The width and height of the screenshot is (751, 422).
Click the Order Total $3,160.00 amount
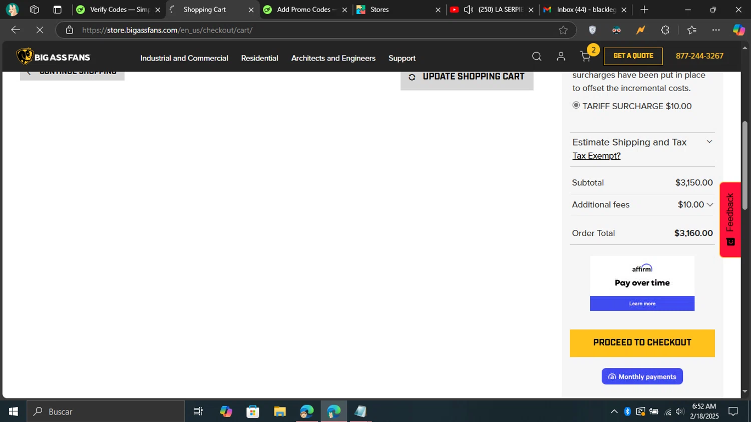[x=693, y=233]
